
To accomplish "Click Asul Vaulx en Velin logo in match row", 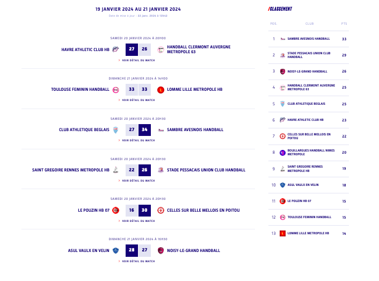I will [x=115, y=250].
